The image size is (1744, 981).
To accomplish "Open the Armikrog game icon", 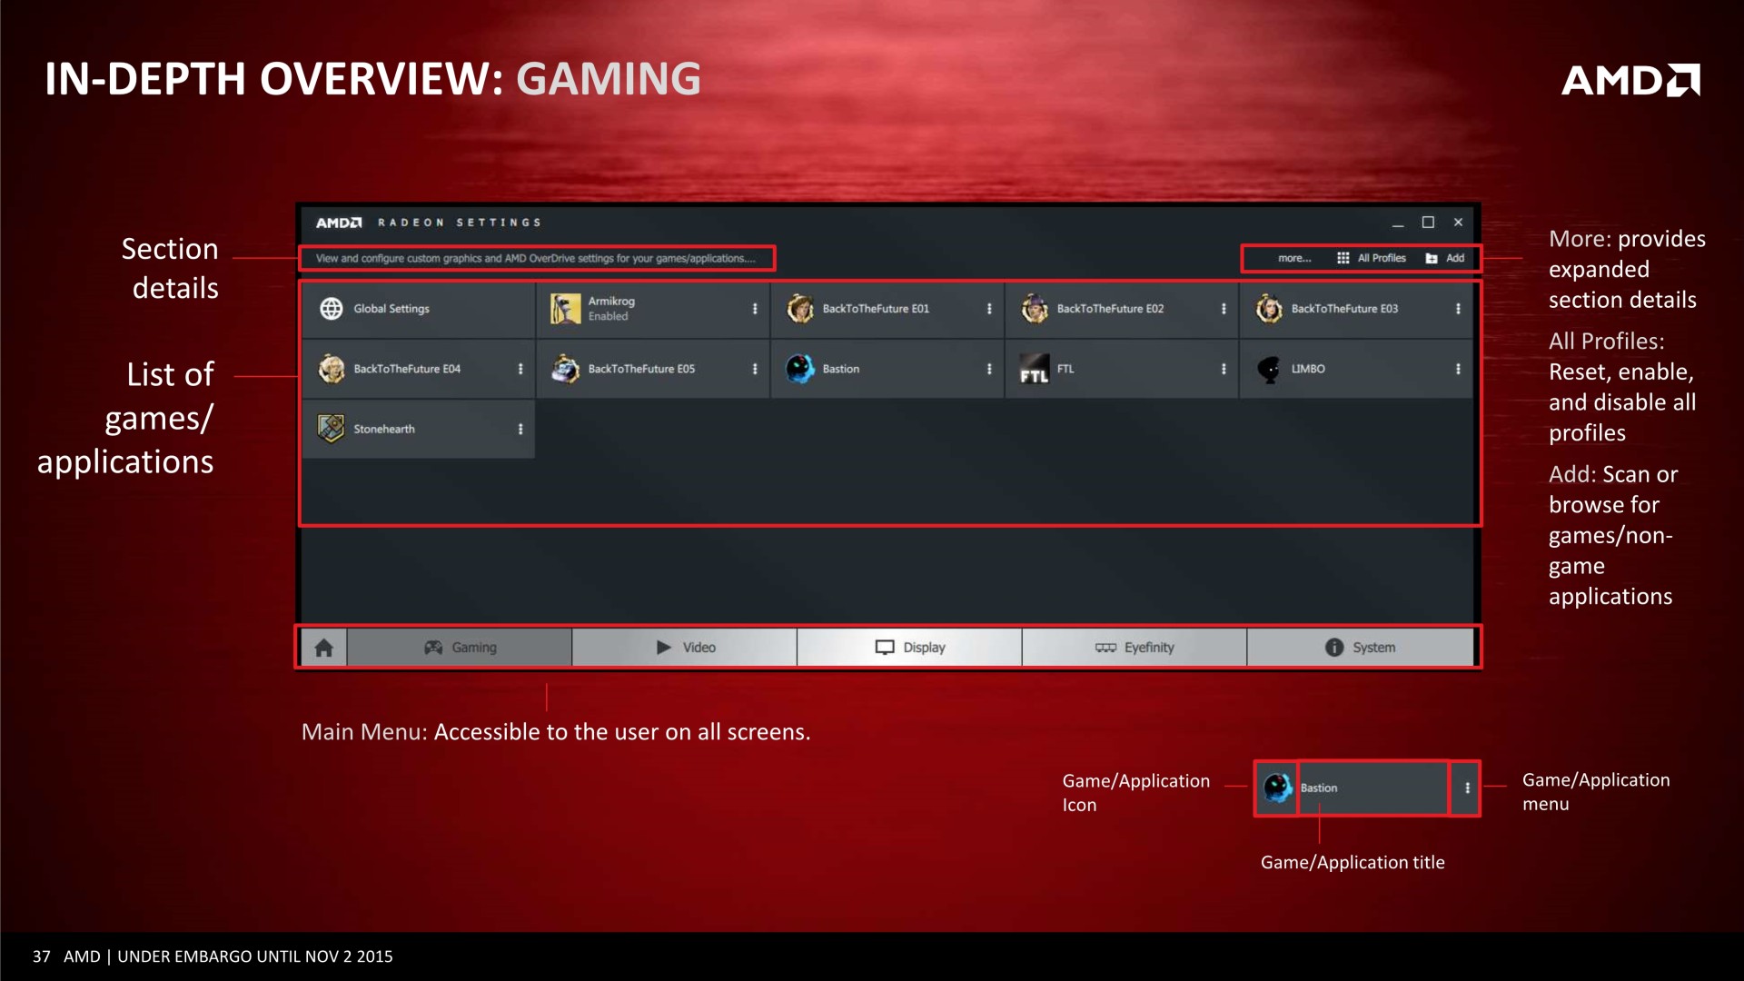I will 565,309.
